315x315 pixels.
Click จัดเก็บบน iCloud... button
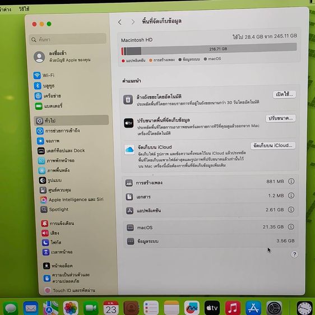(273, 145)
